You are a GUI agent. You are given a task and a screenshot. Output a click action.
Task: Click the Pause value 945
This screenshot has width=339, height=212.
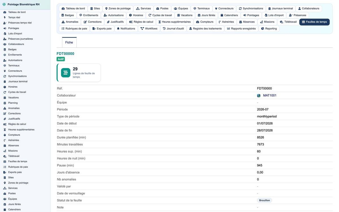260,165
